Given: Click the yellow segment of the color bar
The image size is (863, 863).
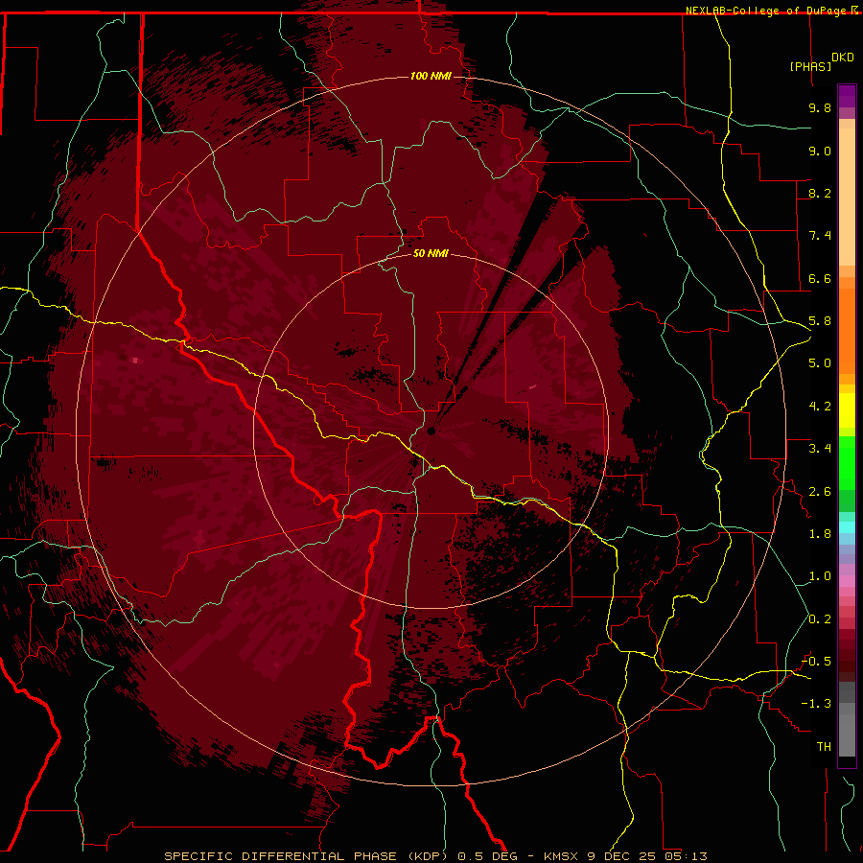Looking at the screenshot, I should (x=847, y=410).
